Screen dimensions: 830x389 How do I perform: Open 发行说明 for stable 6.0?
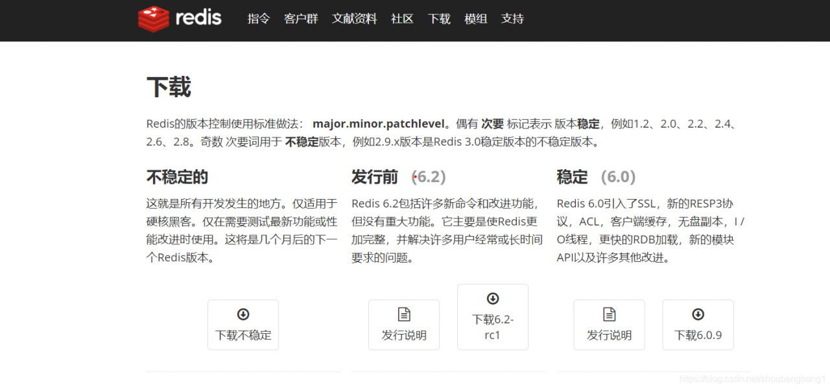coord(610,325)
